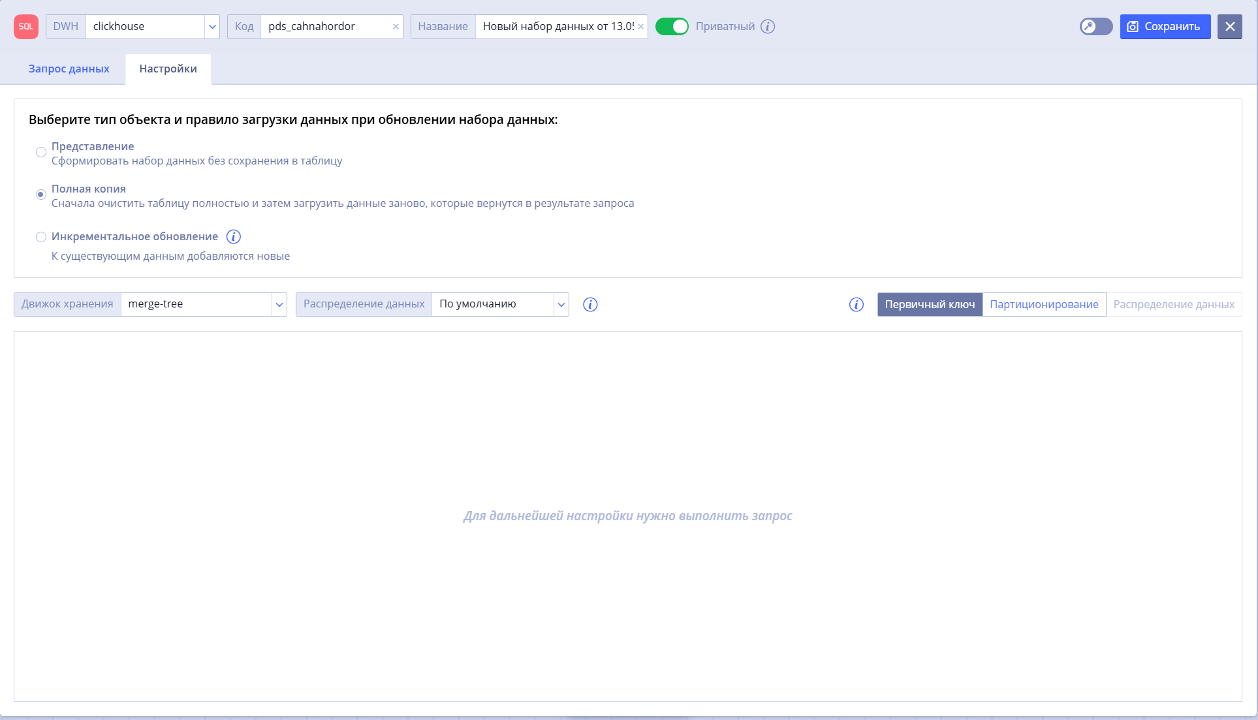Click into the Код input field

point(326,27)
